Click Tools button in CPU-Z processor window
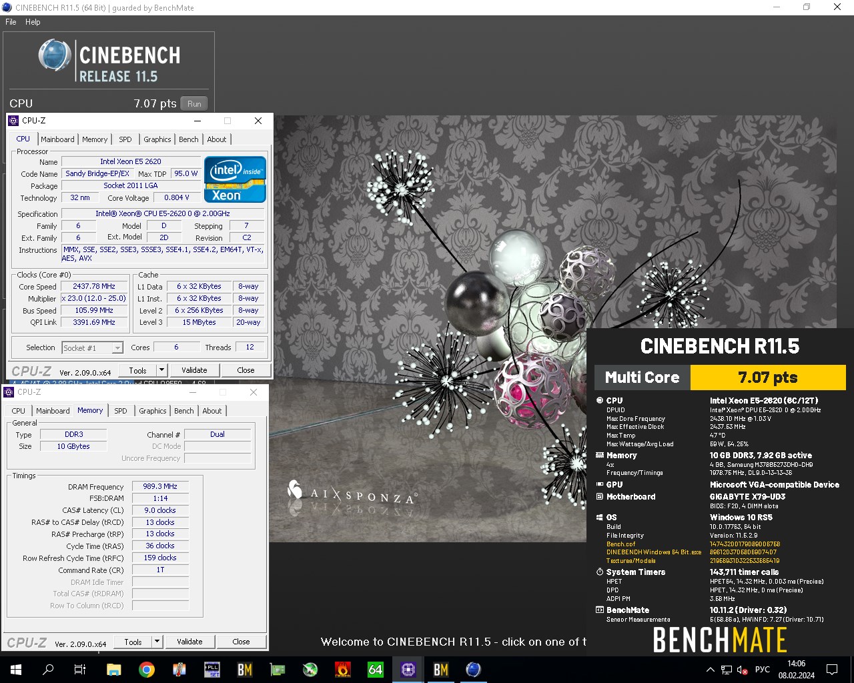Screen dimensions: 854x683 [138, 370]
